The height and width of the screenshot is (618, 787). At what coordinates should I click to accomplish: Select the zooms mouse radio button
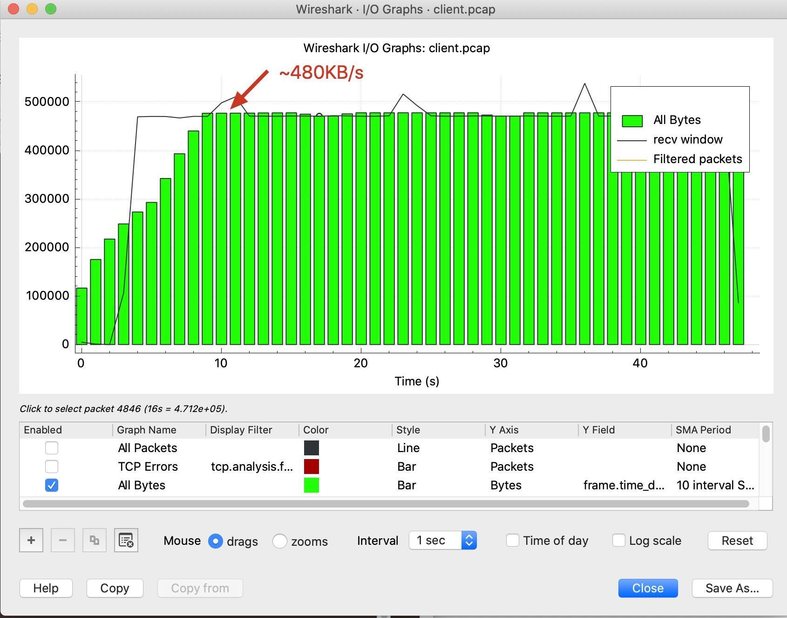pyautogui.click(x=280, y=541)
